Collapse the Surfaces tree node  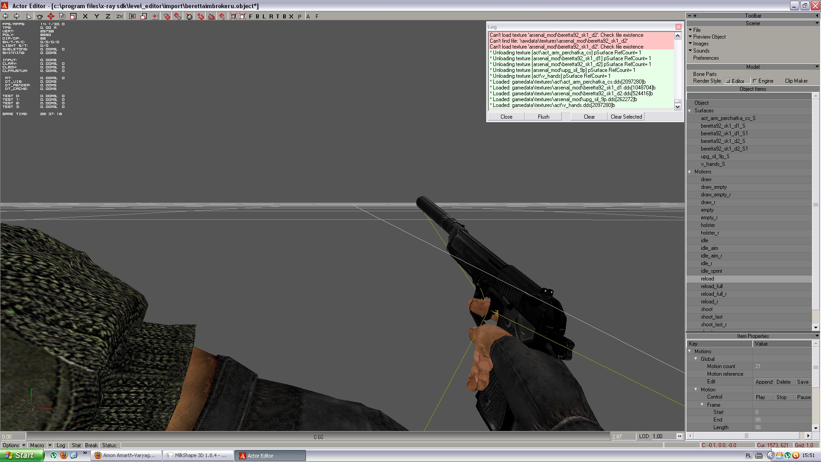pos(690,111)
